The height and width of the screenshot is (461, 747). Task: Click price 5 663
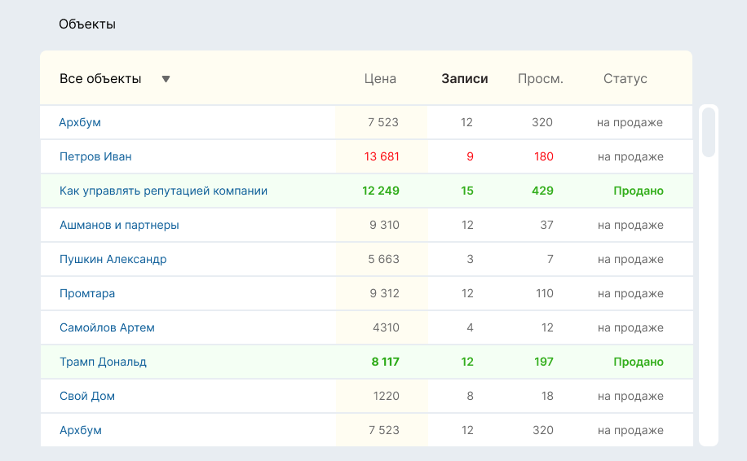[383, 259]
